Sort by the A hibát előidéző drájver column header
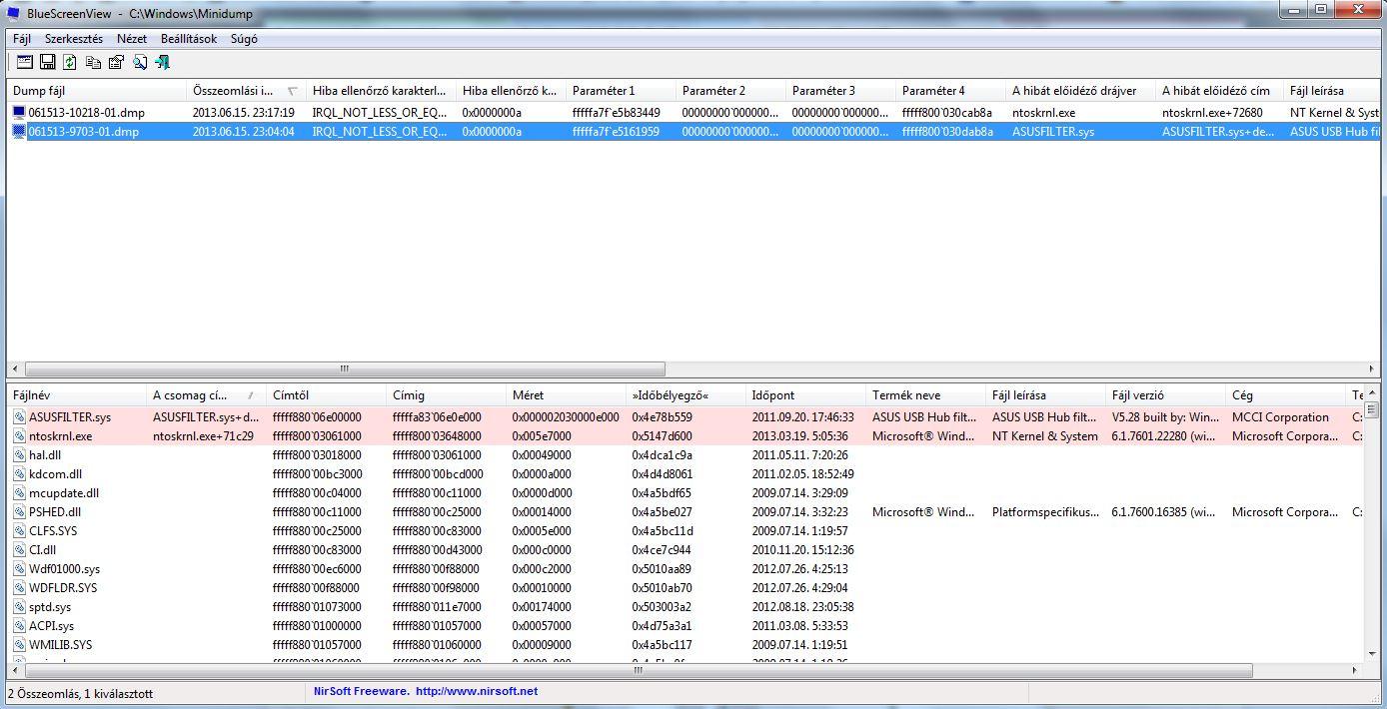This screenshot has height=709, width=1387. point(1080,91)
